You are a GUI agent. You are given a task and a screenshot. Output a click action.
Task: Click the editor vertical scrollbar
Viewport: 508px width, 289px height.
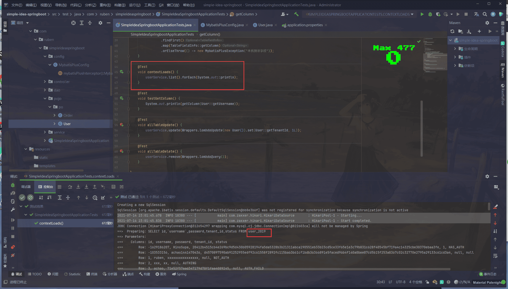pos(422,128)
